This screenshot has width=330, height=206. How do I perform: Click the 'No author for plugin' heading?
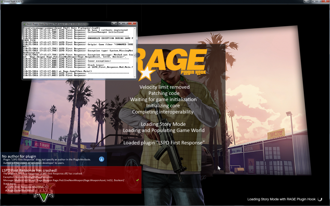[x=19, y=156]
